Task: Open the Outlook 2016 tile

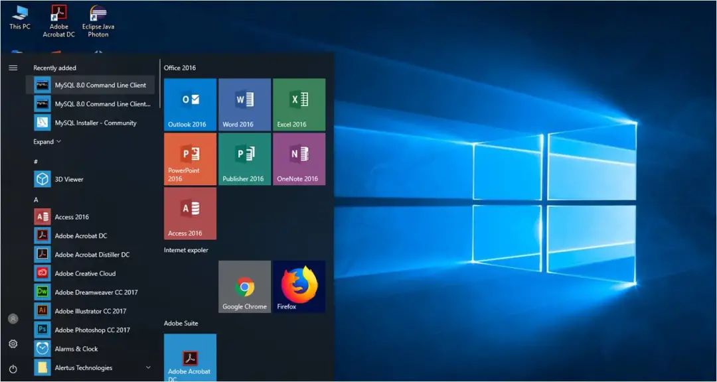Action: tap(191, 105)
